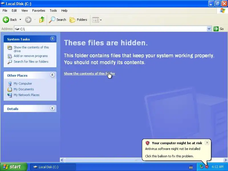Click the My Documents folder icon
Viewport: 228px width, 171px height.
coord(10,89)
